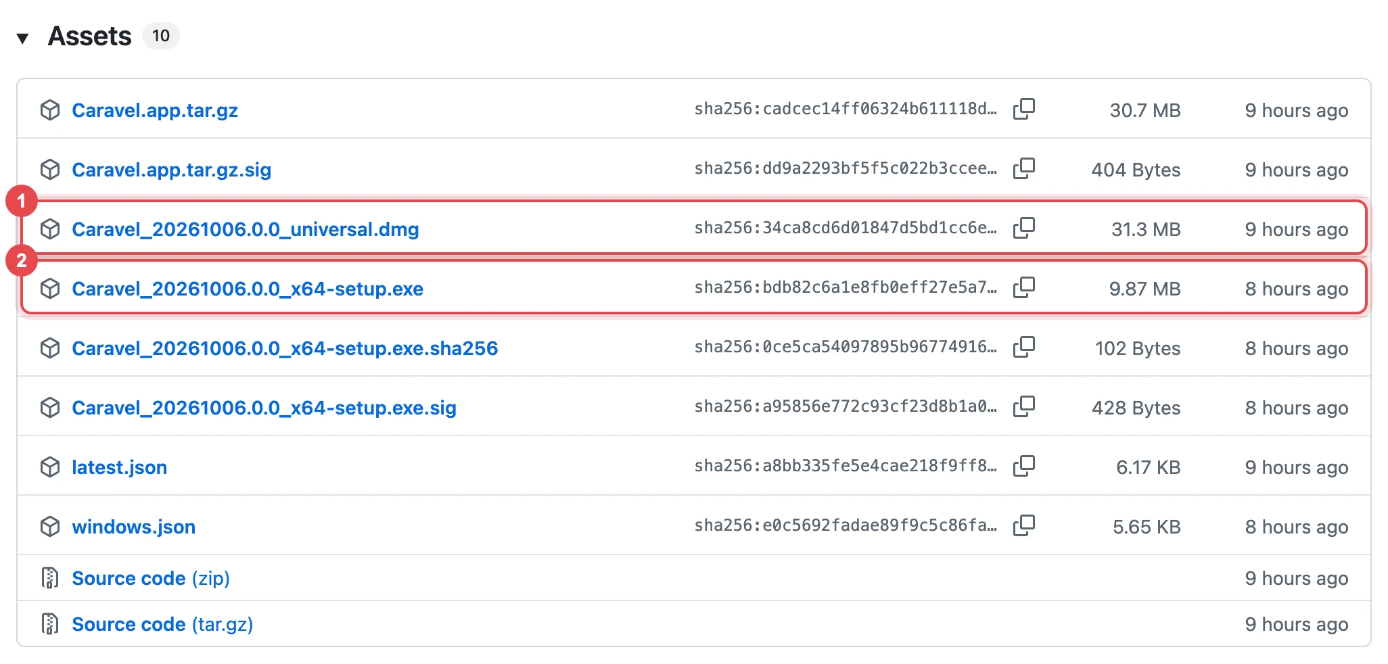The height and width of the screenshot is (664, 1388).
Task: Copy SHA256 hash of Caravel.app.tar.gz
Action: [x=1024, y=109]
